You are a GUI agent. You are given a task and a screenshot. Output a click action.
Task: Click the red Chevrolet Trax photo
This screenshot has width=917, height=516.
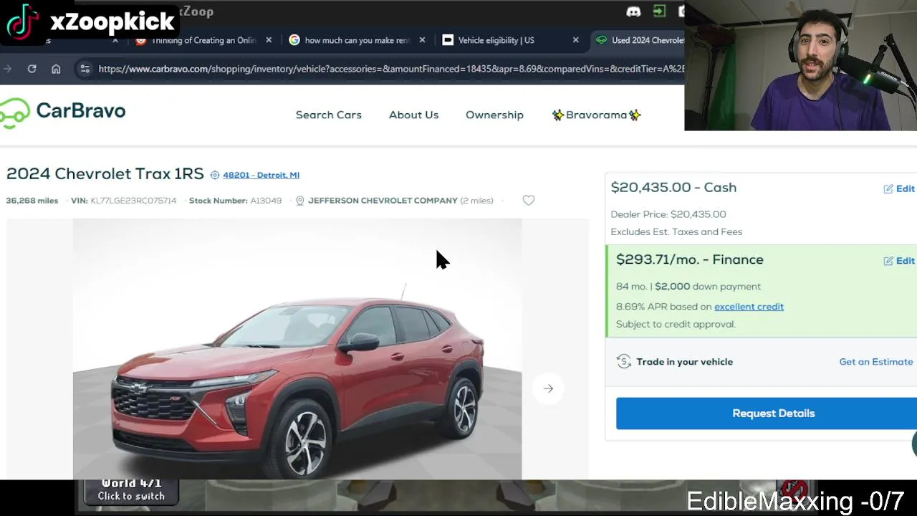[297, 349]
